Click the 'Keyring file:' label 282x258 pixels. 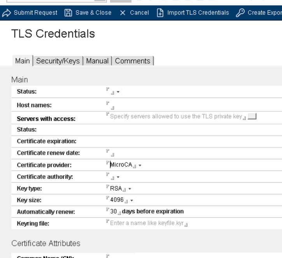click(33, 224)
